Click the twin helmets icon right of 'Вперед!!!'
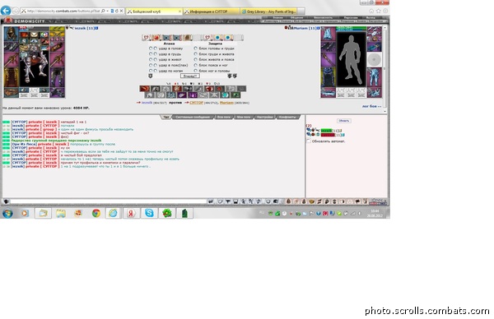This screenshot has height=319, width=494. click(x=232, y=76)
